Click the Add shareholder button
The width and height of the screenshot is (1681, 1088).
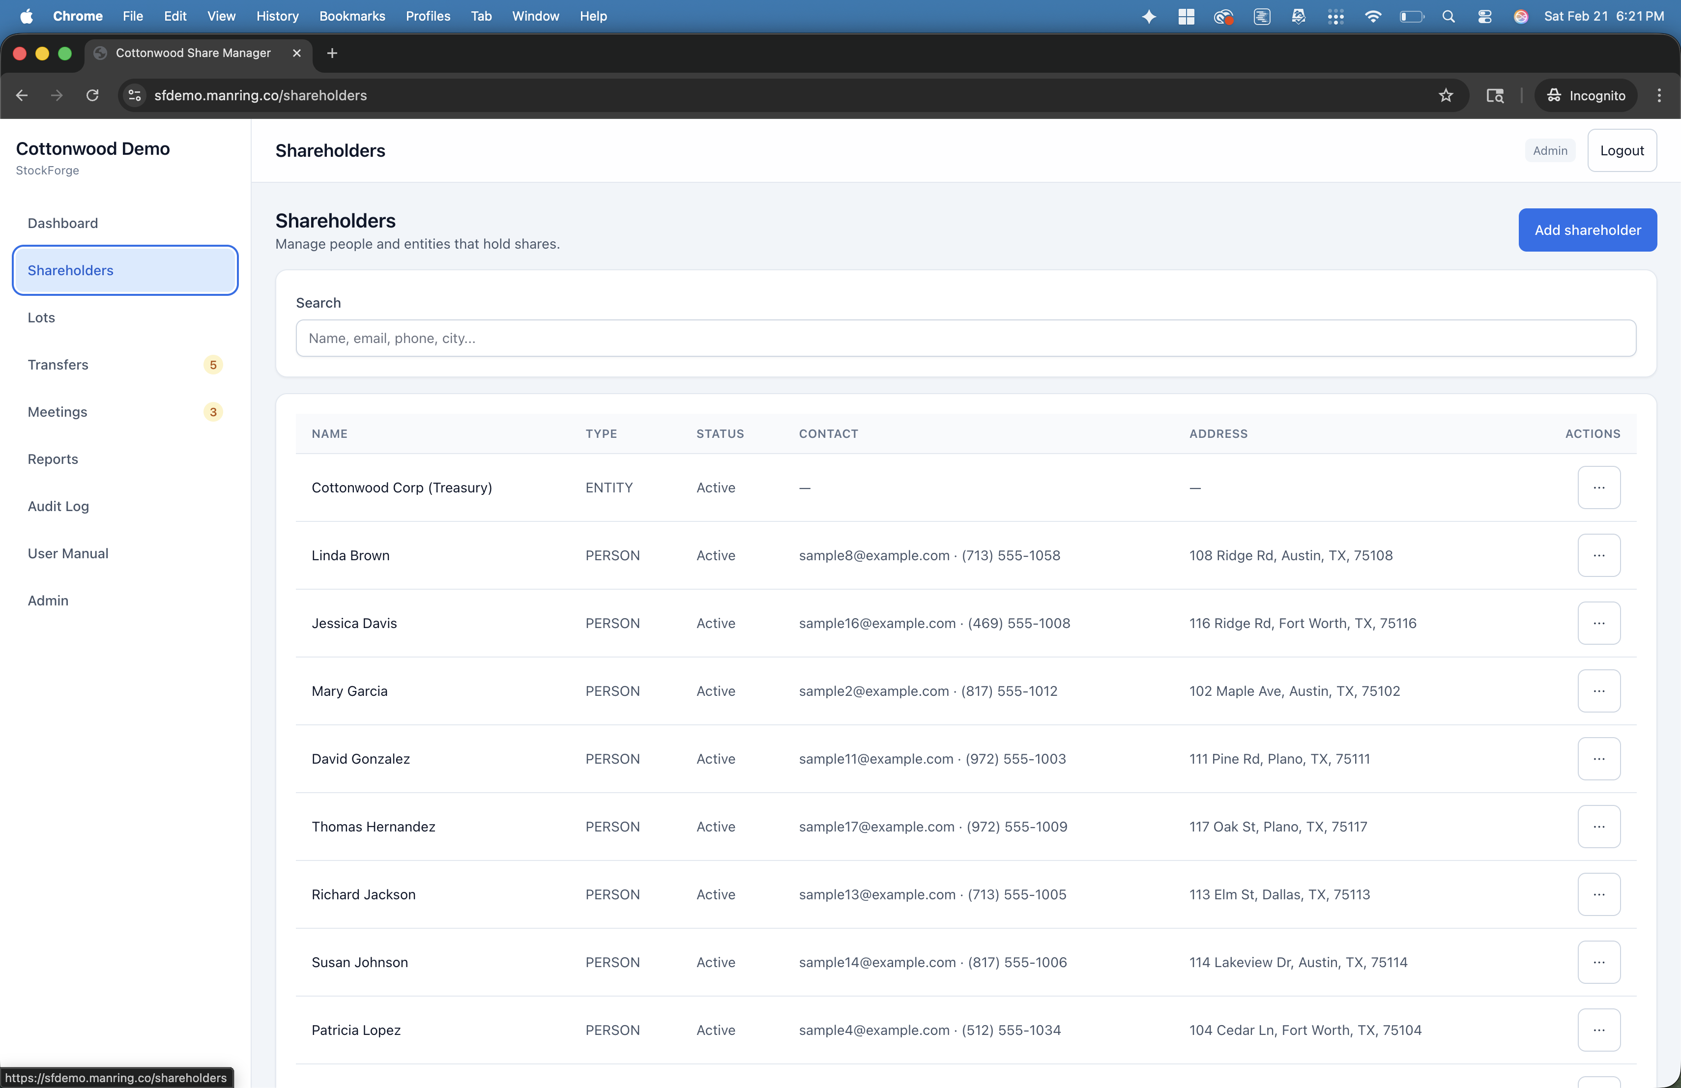tap(1587, 229)
